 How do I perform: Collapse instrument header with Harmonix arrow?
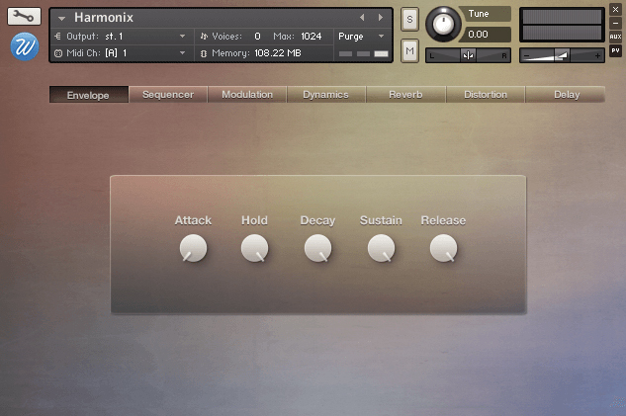(61, 19)
